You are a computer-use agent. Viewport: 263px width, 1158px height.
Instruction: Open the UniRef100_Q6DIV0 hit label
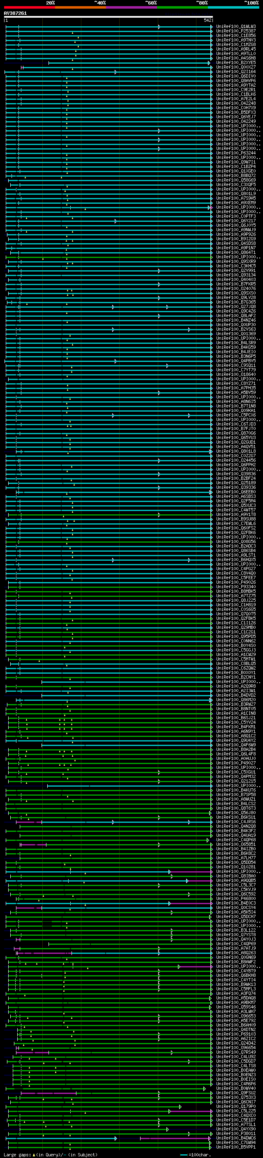coord(235,76)
